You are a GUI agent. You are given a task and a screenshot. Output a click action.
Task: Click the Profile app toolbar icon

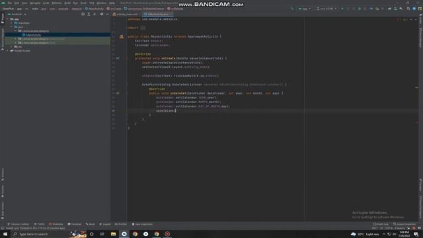(371, 9)
